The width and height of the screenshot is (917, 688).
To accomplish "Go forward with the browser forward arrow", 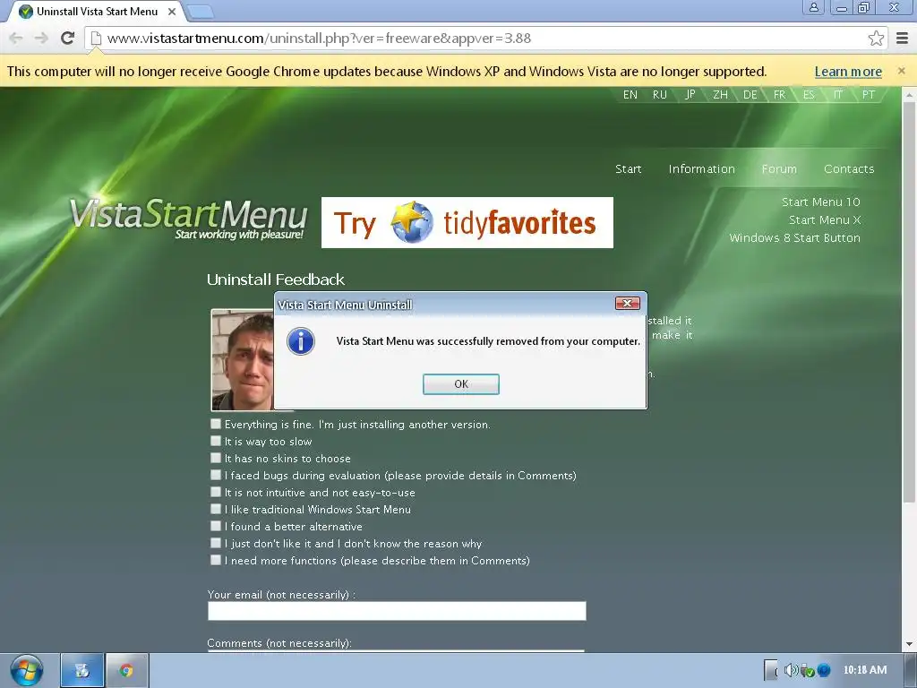I will tap(41, 38).
